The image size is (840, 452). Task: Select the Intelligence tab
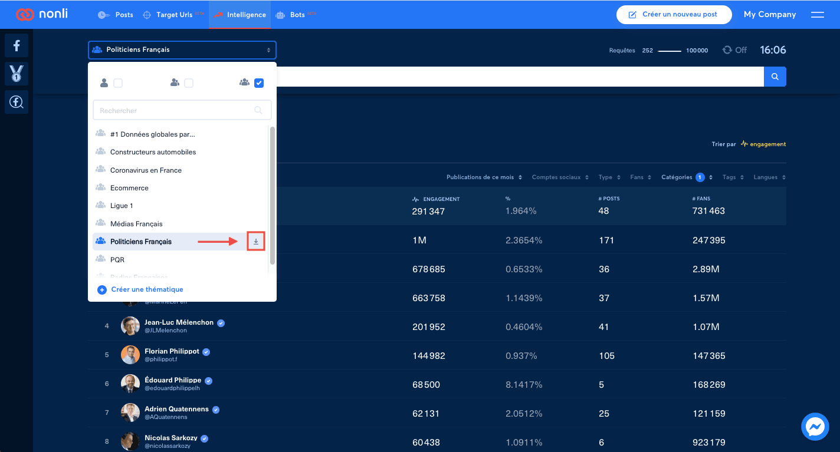click(x=240, y=15)
